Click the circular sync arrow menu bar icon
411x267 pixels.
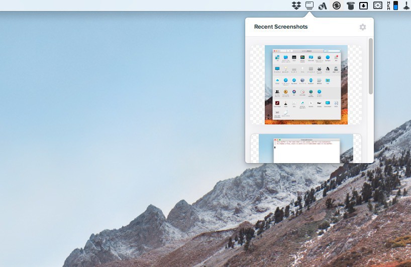coord(337,6)
